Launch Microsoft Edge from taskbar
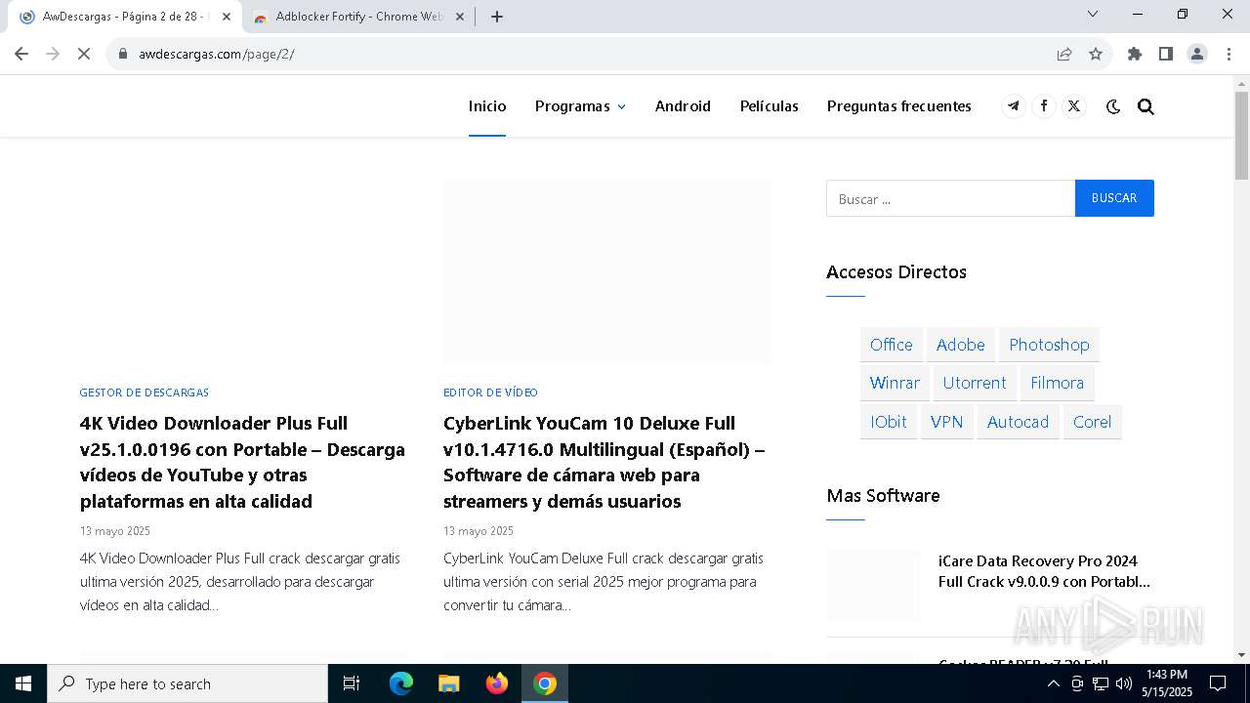 coord(401,683)
